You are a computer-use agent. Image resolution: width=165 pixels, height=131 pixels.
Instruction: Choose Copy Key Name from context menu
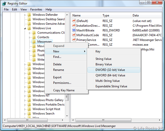tap(66, 90)
